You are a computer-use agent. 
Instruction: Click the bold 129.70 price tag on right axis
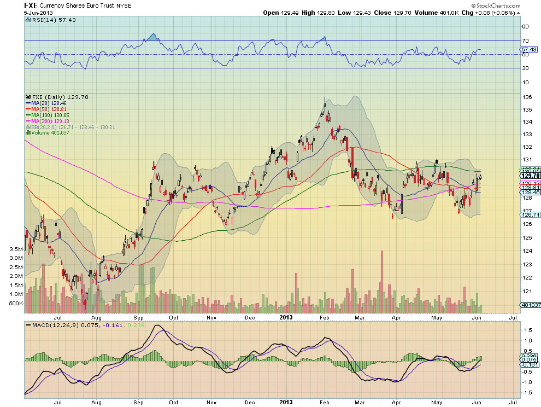531,176
